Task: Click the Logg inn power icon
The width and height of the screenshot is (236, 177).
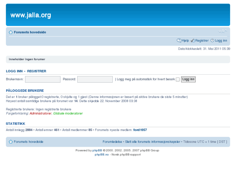Action: tap(212, 41)
